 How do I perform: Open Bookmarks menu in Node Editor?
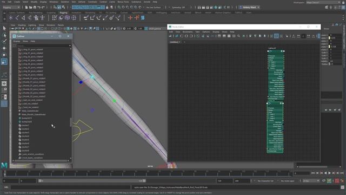[x=188, y=32]
